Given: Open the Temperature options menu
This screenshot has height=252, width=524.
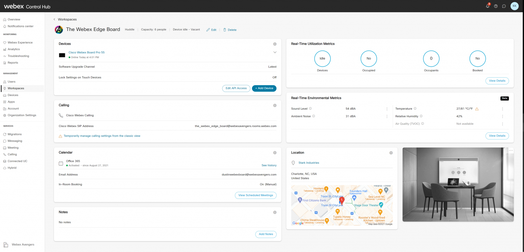Looking at the screenshot, I should [502, 109].
